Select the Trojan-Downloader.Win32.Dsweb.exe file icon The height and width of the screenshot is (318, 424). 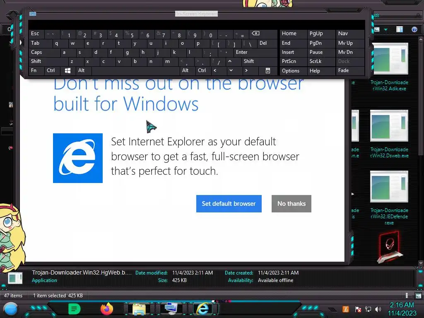[x=389, y=126]
